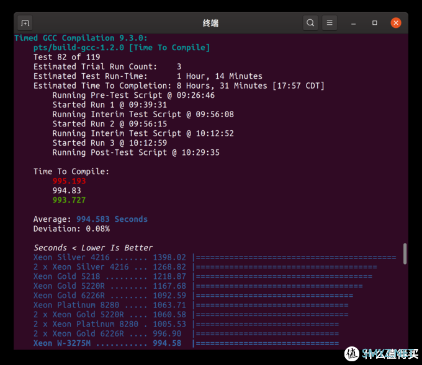Click the 'Xeon Silver 4216 ... 1398.02' row
Image resolution: width=422 pixels, height=365 pixels.
click(215, 258)
